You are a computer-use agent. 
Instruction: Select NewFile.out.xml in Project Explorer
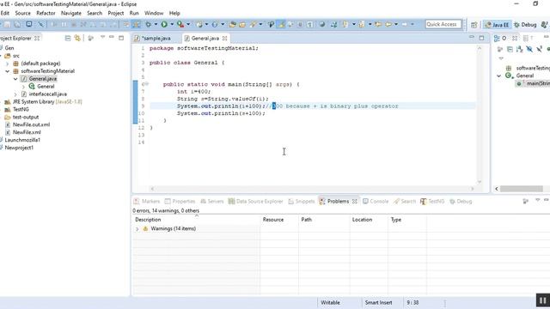tap(31, 124)
